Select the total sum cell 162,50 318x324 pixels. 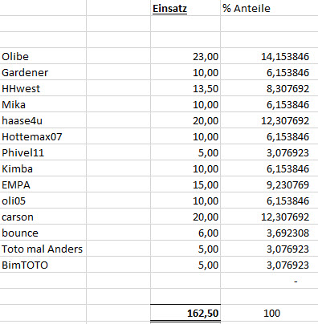tap(185, 313)
